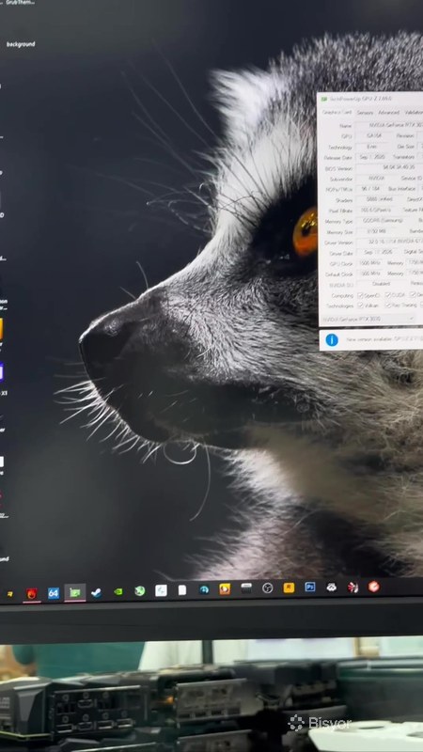Click the AIDA64 taskbar icon
This screenshot has width=423, height=752.
click(54, 593)
